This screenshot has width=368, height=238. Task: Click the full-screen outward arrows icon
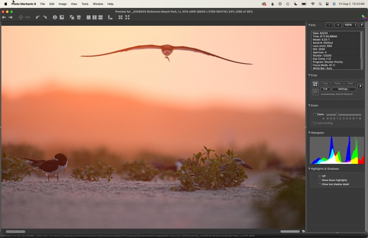pyautogui.click(x=127, y=17)
